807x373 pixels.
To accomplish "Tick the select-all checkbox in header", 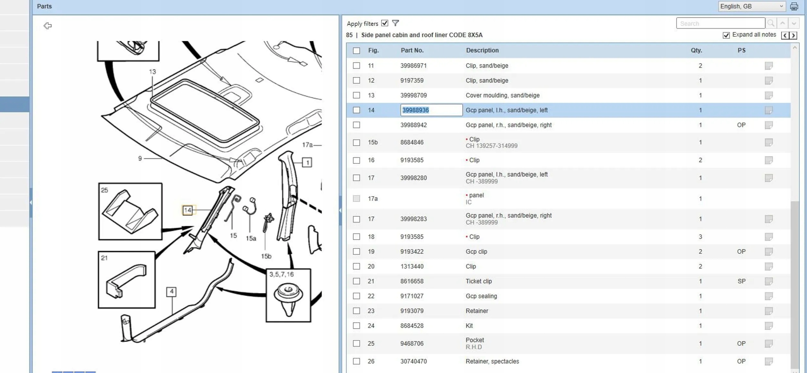I will pos(356,51).
